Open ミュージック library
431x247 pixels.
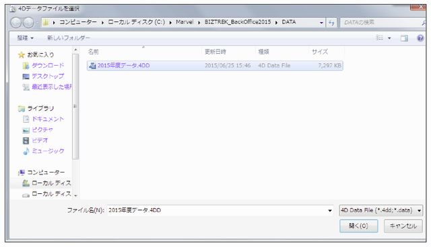click(48, 151)
